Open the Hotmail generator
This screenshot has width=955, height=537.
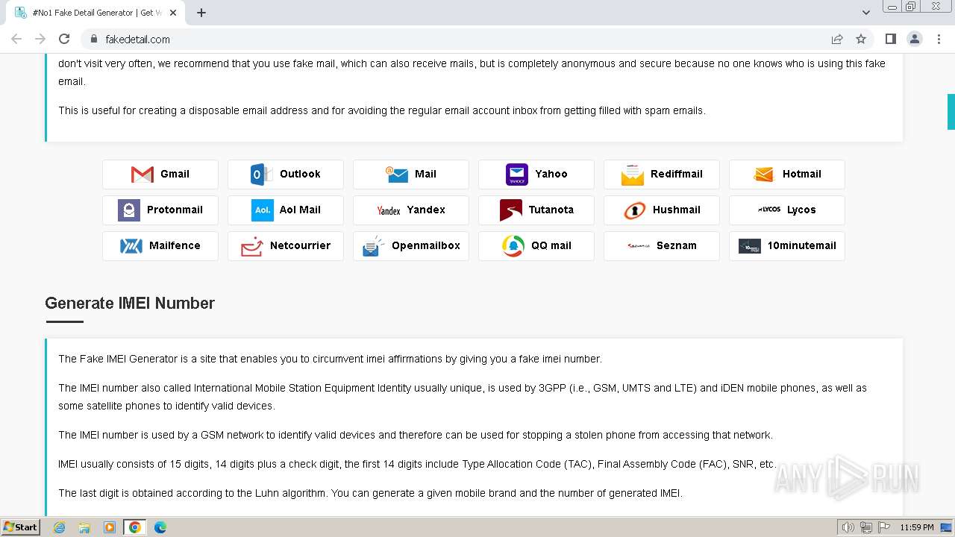(787, 174)
